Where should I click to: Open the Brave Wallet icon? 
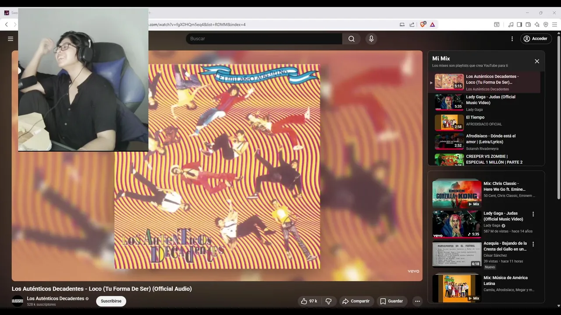coord(528,24)
